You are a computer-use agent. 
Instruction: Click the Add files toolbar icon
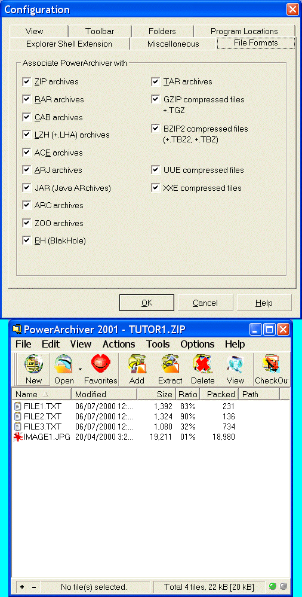tap(137, 365)
